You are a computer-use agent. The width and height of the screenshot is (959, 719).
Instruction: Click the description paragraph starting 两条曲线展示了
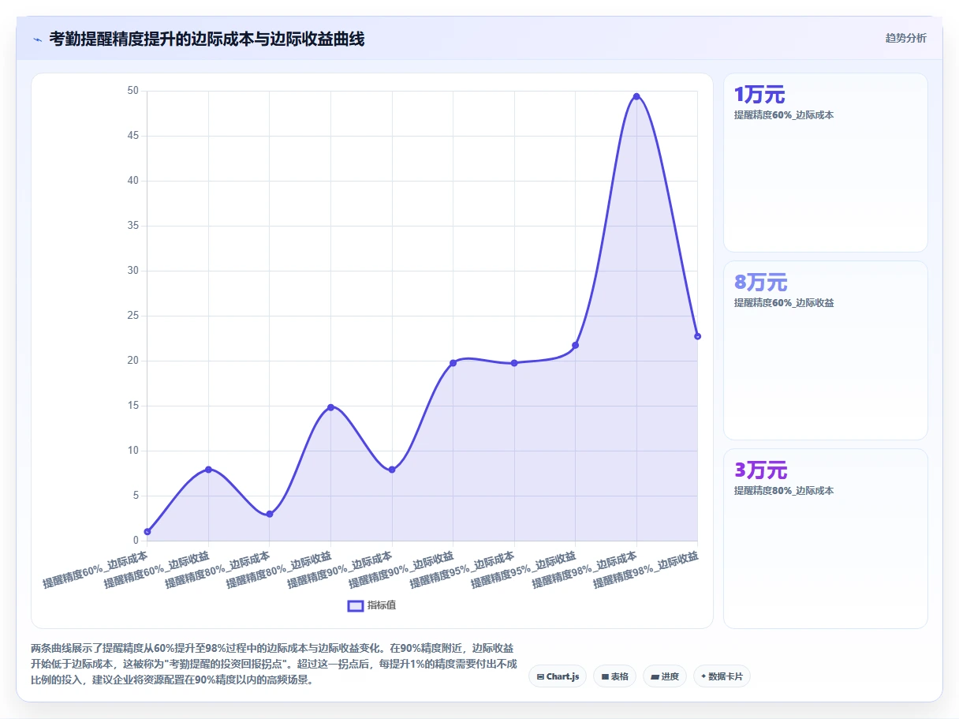click(x=274, y=664)
